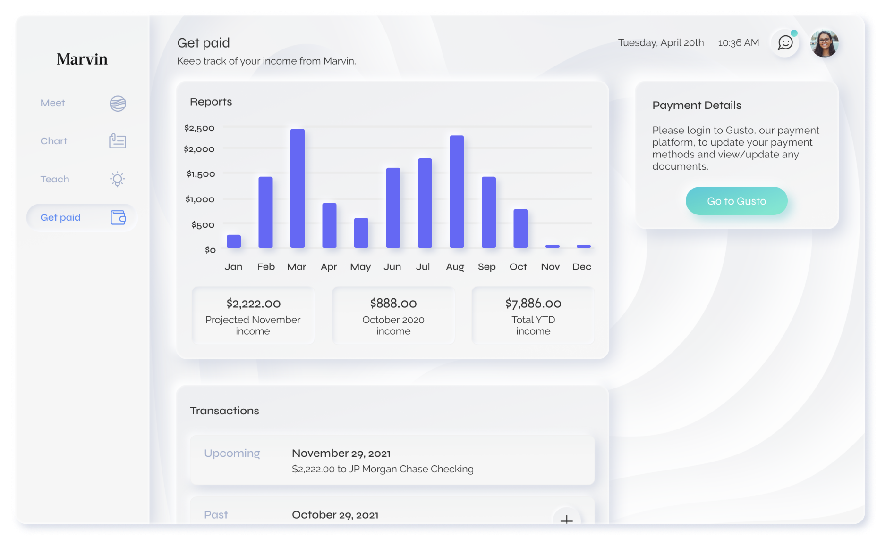This screenshot has width=877, height=536.
Task: Select the Projected November income card
Action: [253, 315]
